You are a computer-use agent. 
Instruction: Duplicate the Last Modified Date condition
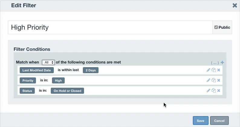coord(213,70)
